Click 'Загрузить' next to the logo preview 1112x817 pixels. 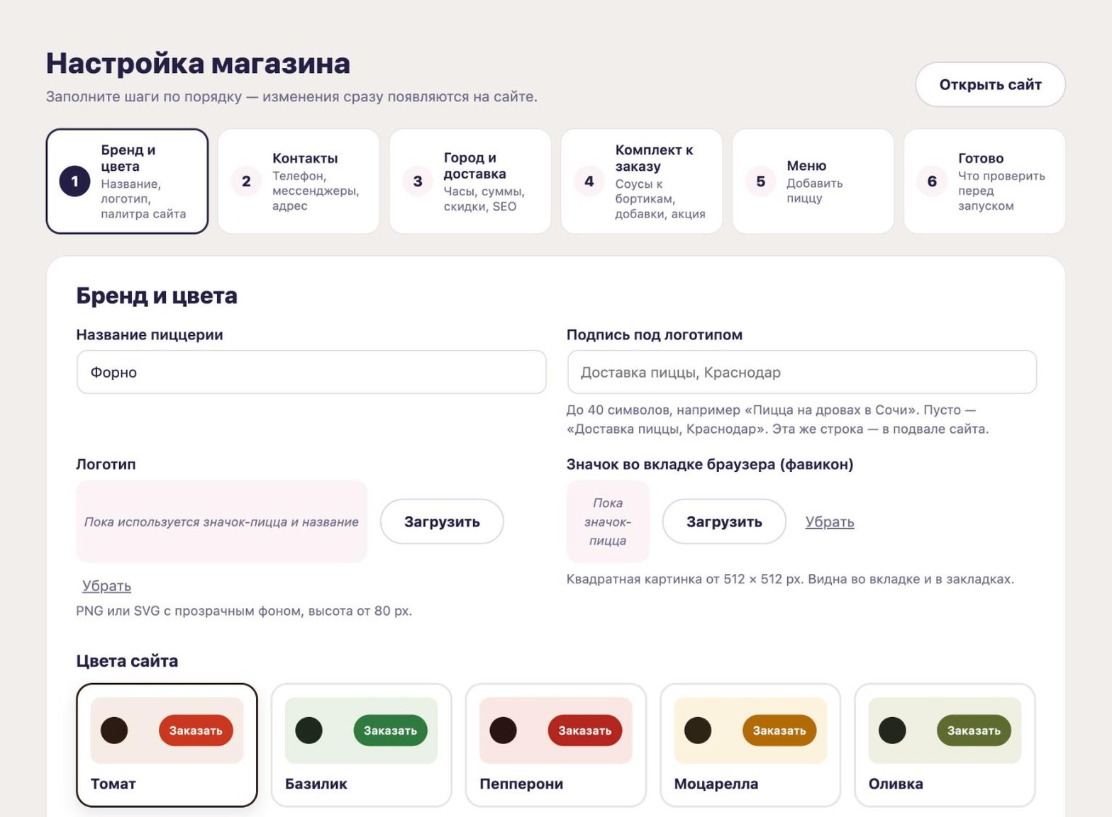pyautogui.click(x=442, y=522)
